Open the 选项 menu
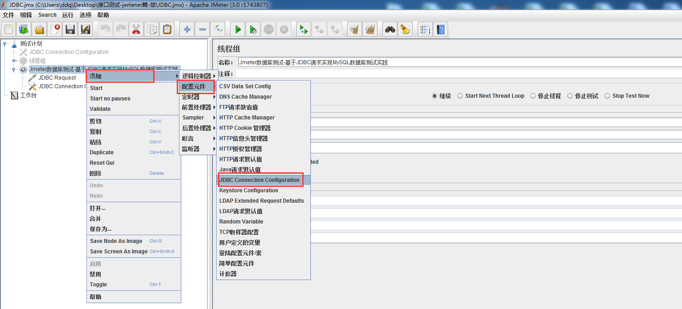Screen dimensions: 682x309 86,14
